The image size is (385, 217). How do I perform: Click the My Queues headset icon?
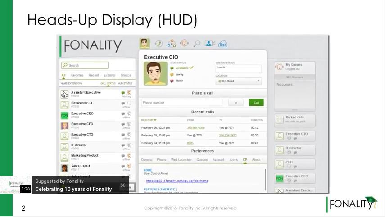point(280,67)
